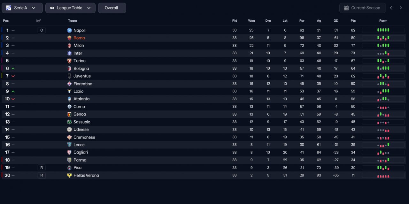
Task: Click the Overall filter button
Action: 112,8
